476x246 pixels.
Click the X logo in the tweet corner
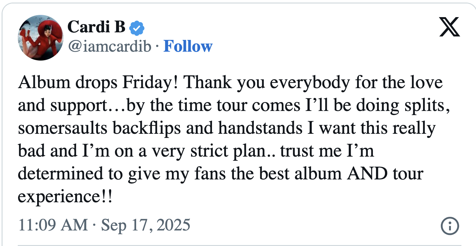coord(450,27)
